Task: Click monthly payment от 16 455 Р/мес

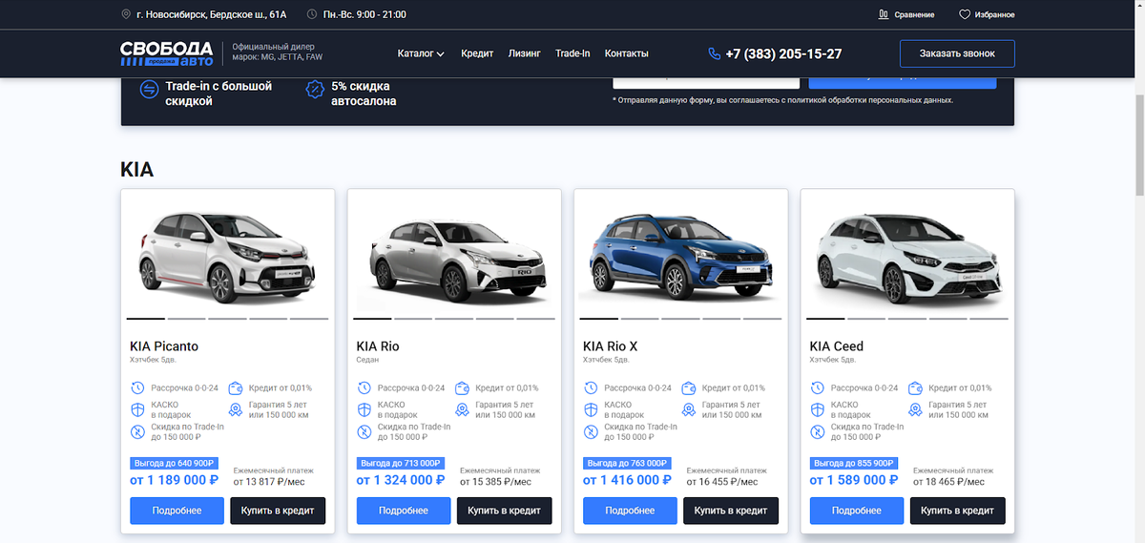Action: pyautogui.click(x=722, y=482)
